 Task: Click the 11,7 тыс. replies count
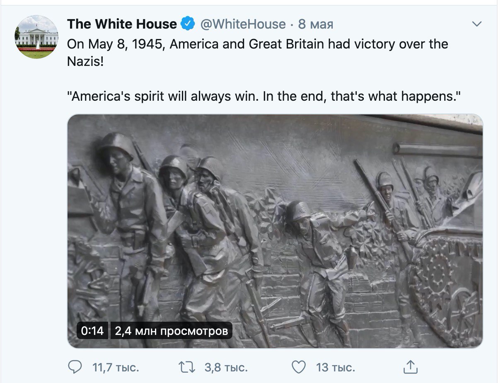pyautogui.click(x=116, y=367)
